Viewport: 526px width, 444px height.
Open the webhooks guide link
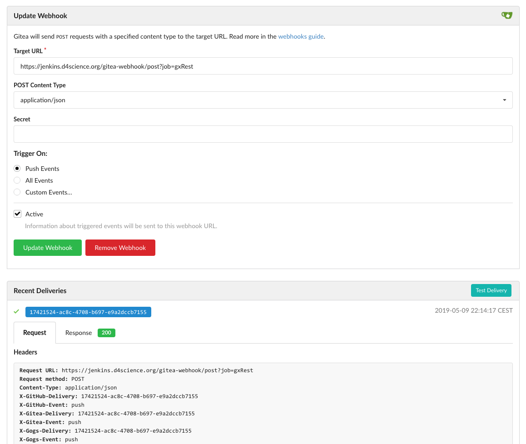pos(301,36)
